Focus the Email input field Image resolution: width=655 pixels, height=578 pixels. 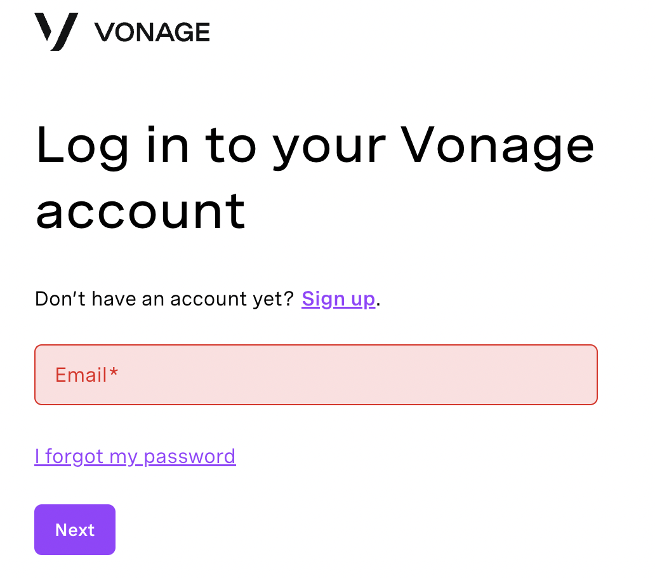tap(316, 375)
